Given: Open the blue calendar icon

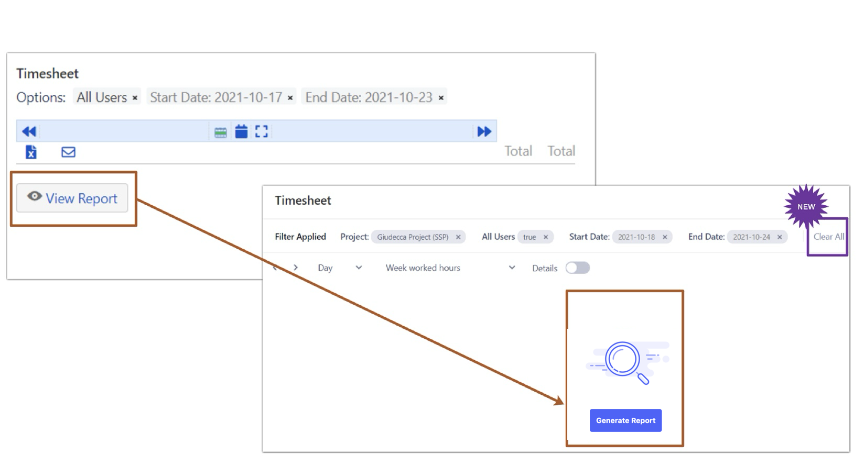Looking at the screenshot, I should [x=241, y=131].
